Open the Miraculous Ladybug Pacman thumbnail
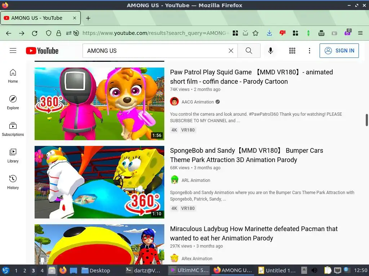This screenshot has width=369, height=276. click(x=99, y=244)
